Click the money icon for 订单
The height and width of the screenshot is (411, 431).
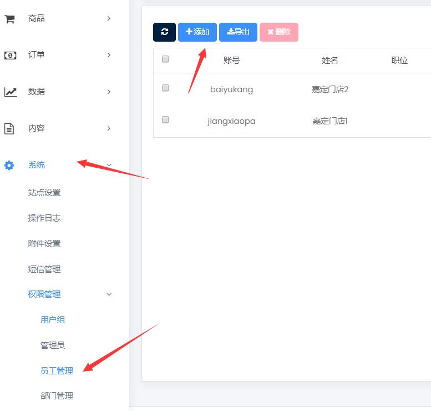(x=10, y=56)
